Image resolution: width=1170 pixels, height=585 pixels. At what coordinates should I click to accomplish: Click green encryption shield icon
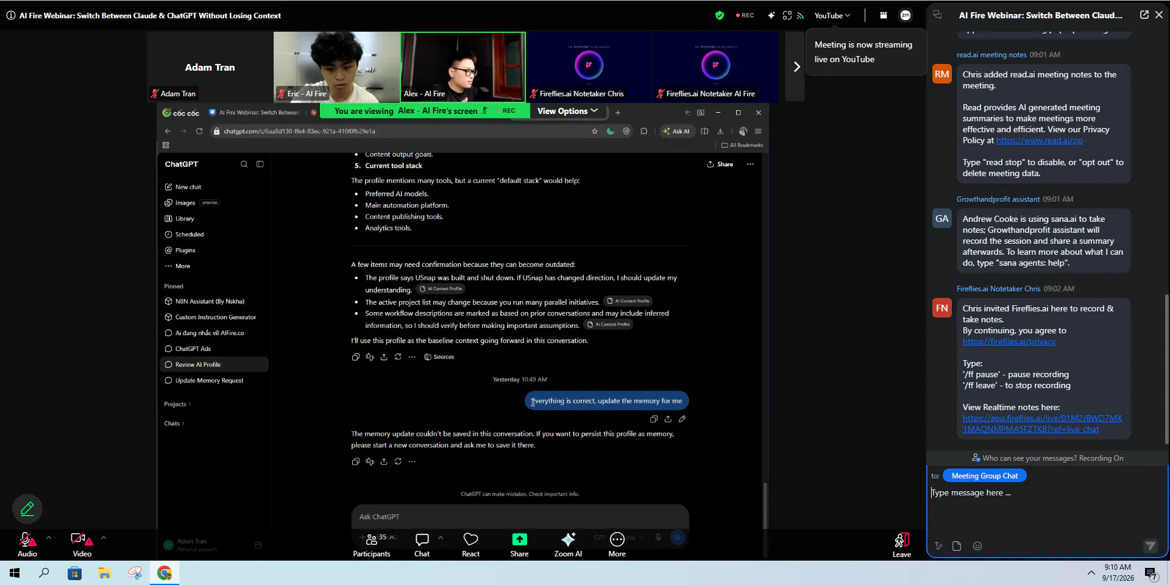(720, 15)
